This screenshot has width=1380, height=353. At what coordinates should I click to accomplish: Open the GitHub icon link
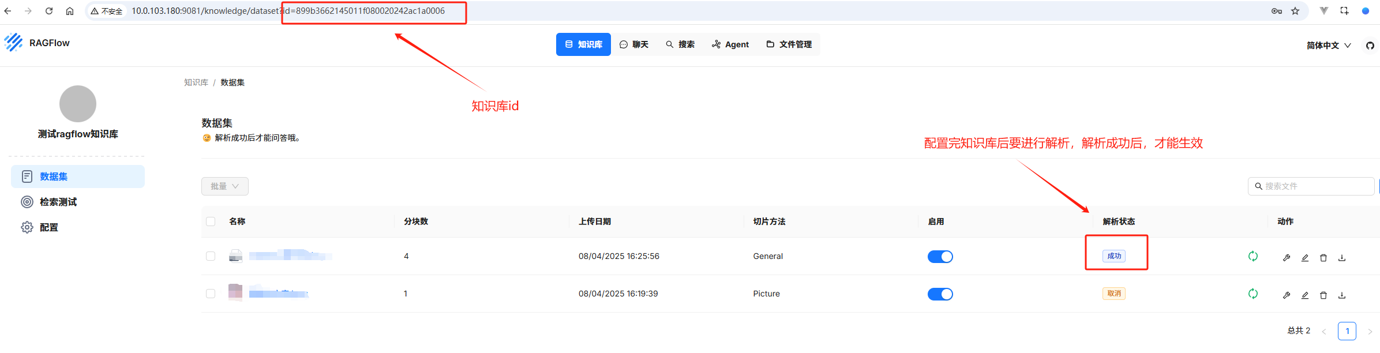point(1370,46)
